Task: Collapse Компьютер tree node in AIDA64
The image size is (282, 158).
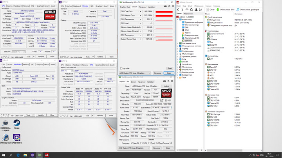Action: pyautogui.click(x=178, y=20)
